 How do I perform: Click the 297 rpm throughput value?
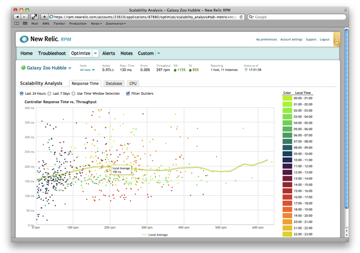tap(163, 70)
